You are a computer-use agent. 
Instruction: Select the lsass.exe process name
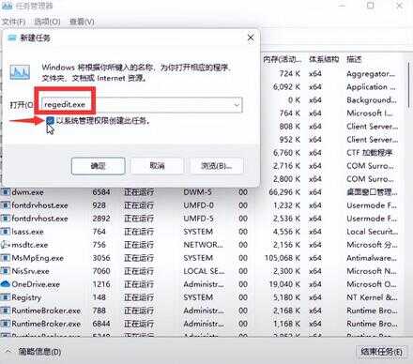tap(27, 232)
